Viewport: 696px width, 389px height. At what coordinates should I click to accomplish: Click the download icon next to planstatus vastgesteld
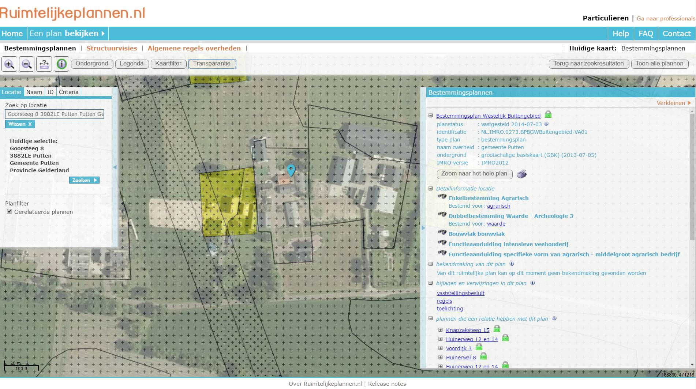point(546,124)
